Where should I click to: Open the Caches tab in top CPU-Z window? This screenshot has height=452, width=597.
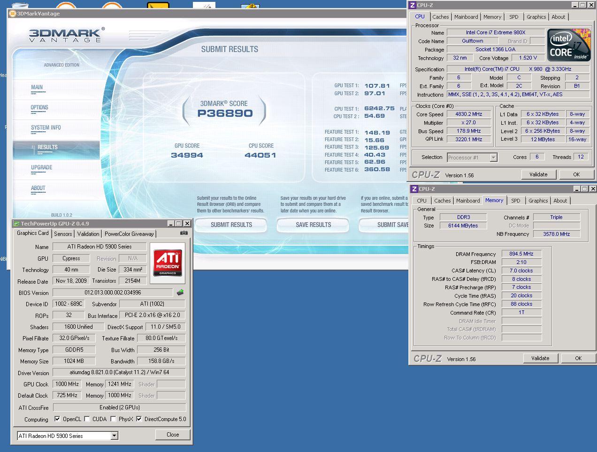point(441,17)
